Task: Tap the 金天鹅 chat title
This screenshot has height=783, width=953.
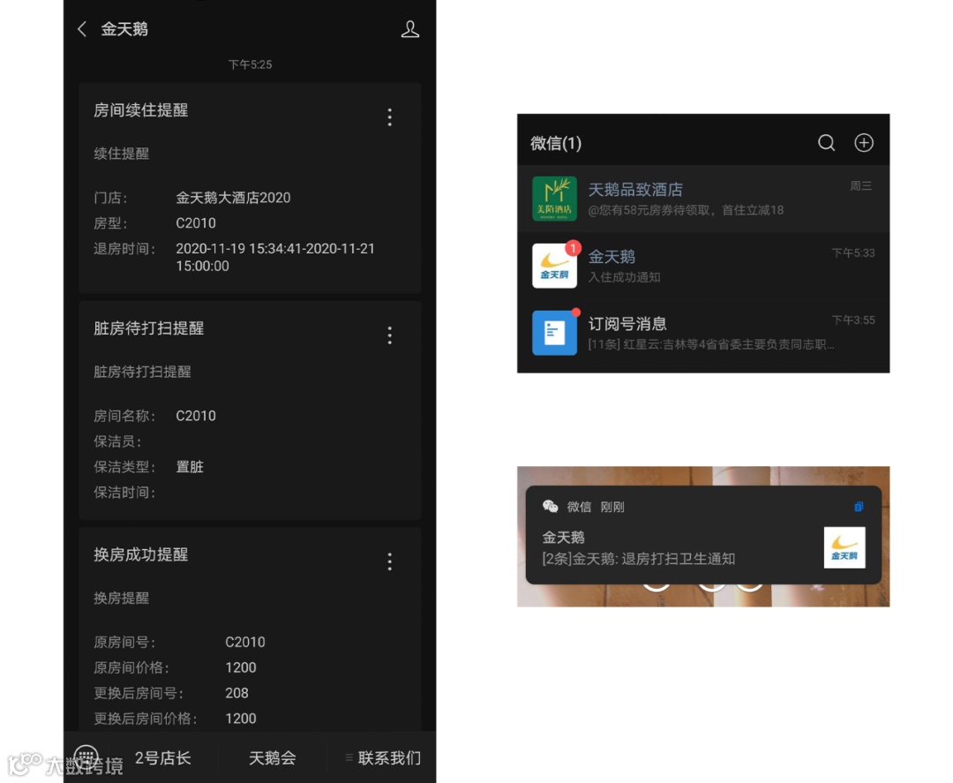Action: pos(124,28)
